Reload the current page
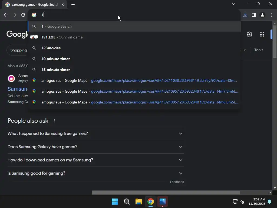277x208 pixels. pyautogui.click(x=23, y=15)
